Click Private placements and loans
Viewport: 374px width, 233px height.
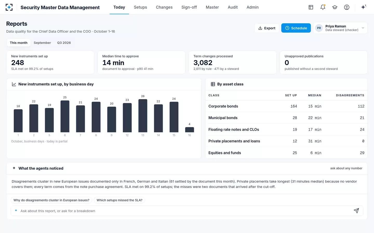pyautogui.click(x=234, y=141)
